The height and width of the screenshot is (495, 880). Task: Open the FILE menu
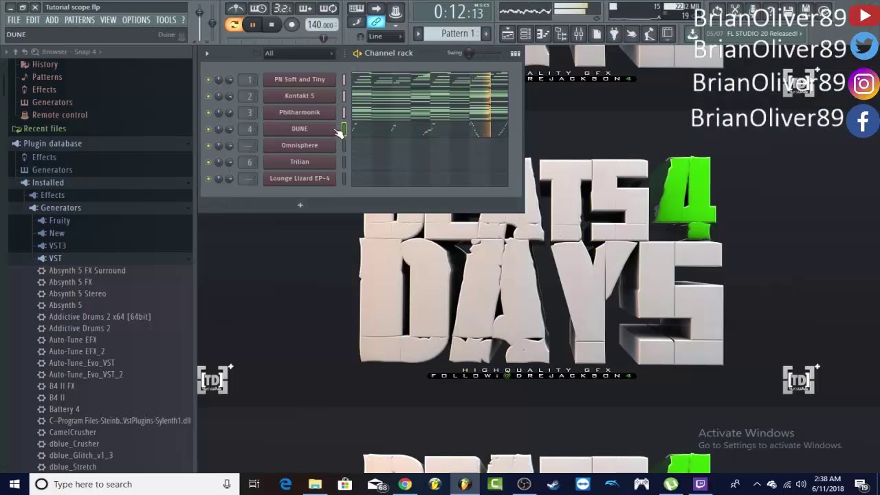point(14,20)
